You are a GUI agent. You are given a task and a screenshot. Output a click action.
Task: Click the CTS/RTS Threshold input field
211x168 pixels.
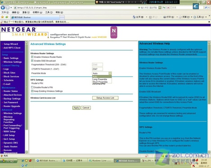click(98, 69)
